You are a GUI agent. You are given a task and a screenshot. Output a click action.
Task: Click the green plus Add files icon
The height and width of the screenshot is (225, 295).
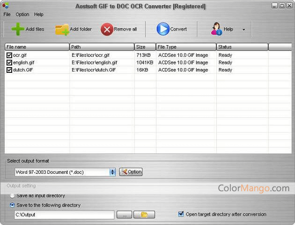18,29
